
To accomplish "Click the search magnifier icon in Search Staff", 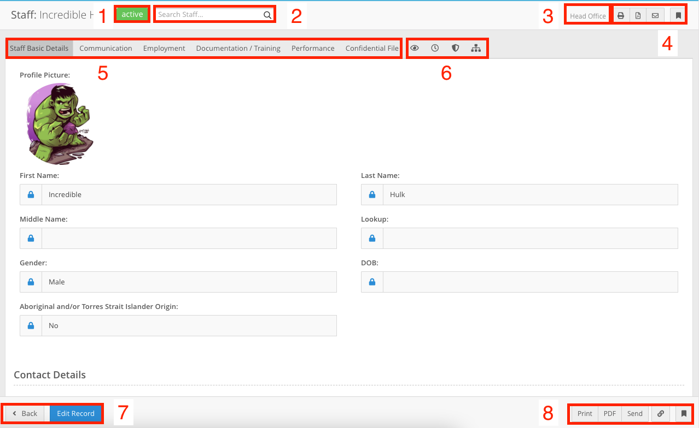I will coord(267,15).
